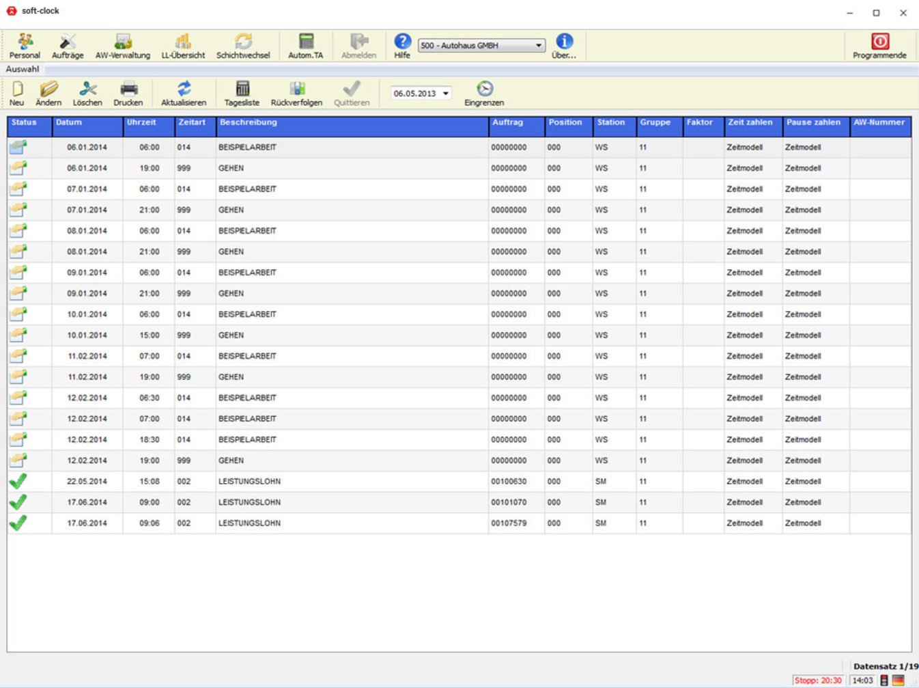Select BEISPIELARBEIT in the 10.01.2014 row

click(247, 314)
